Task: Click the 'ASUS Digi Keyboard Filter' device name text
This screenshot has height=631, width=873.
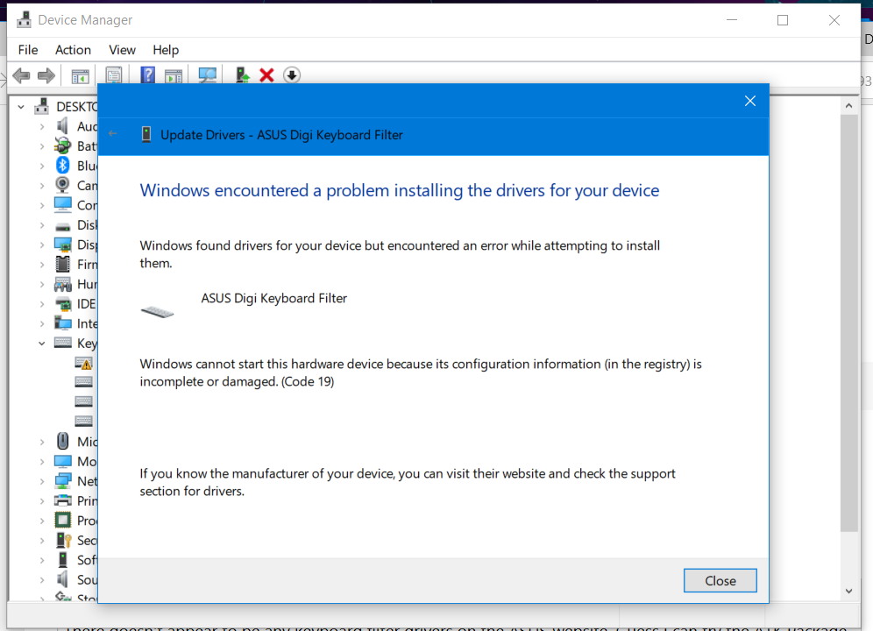Action: [274, 299]
